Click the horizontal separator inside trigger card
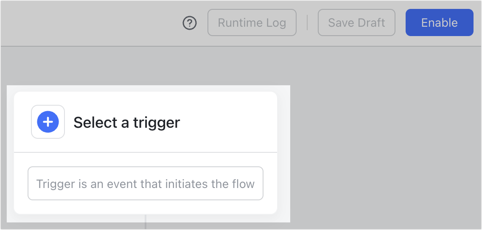This screenshot has height=230, width=482. [x=146, y=152]
